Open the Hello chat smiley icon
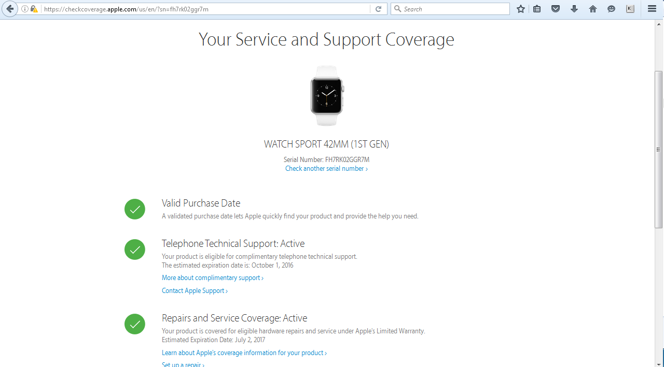Viewport: 664px width, 367px height. click(x=612, y=9)
